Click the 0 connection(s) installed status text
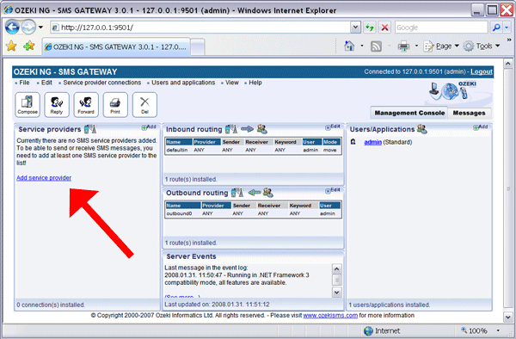516x339 pixels. (51, 305)
